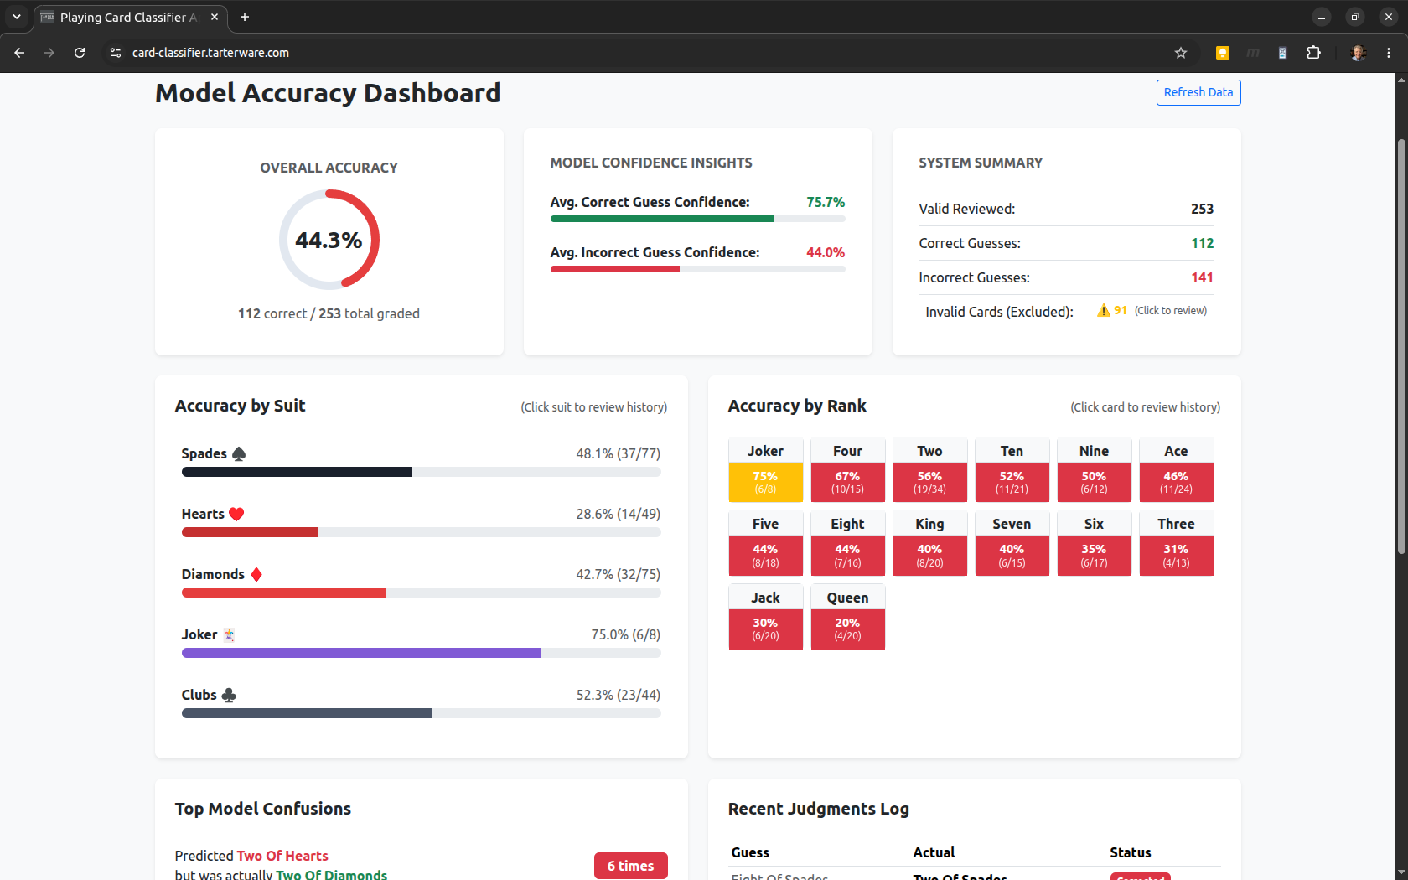
Task: Click the Clubs accuracy progress bar
Action: click(421, 713)
